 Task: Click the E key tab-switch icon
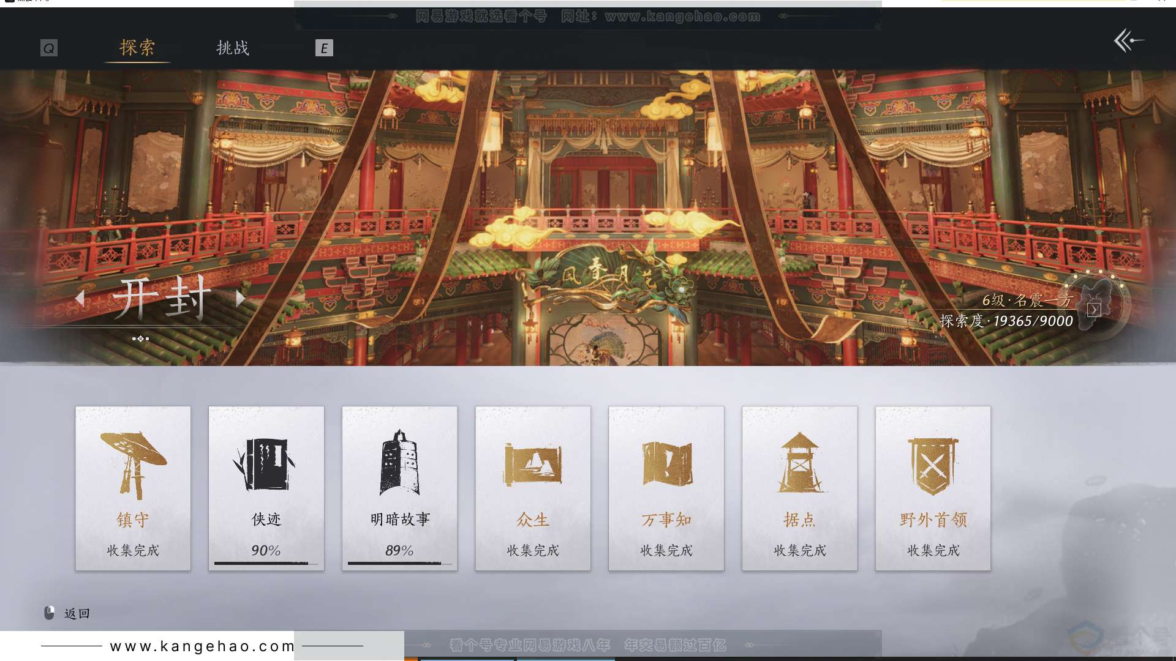pos(324,48)
